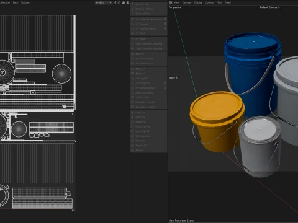Click the Move tool indicator in viewport

tap(173, 77)
